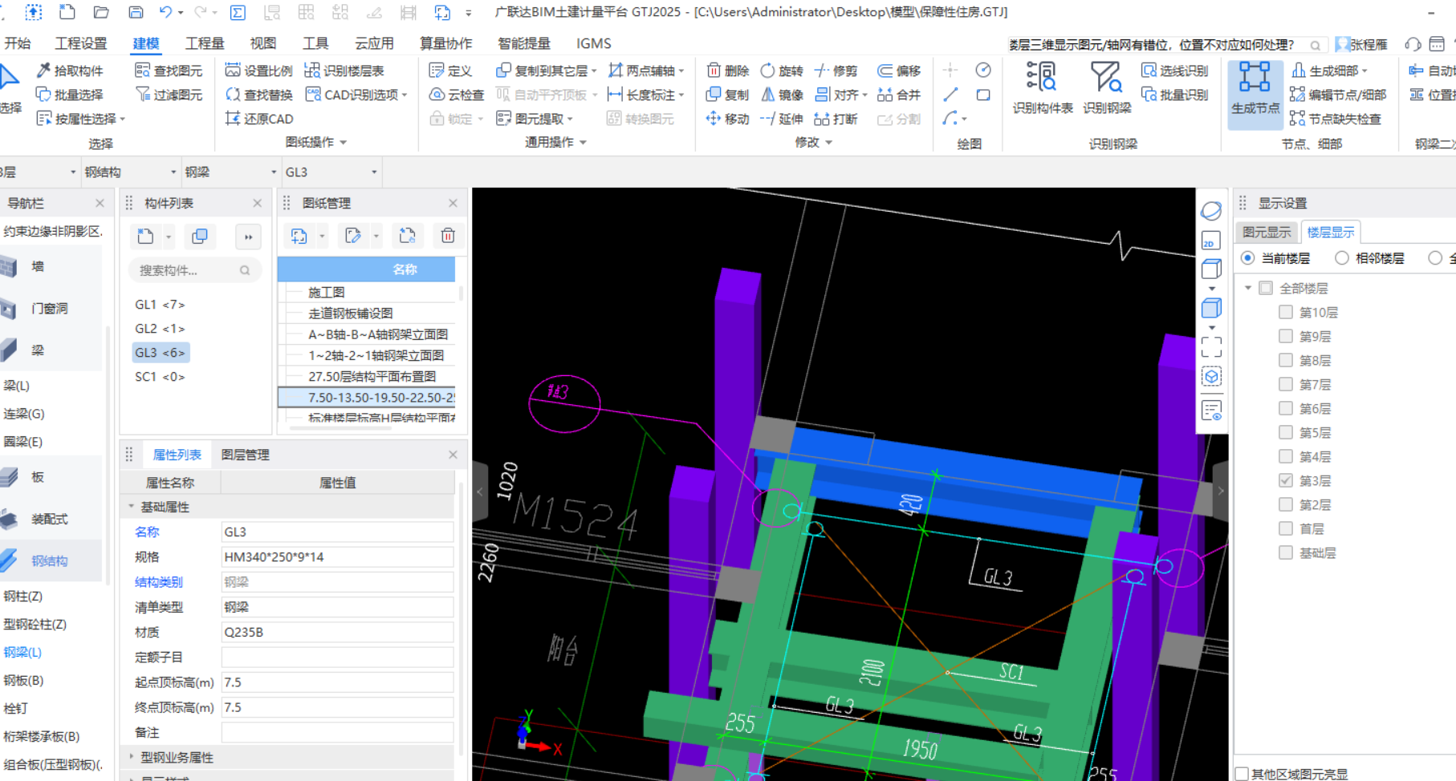The height and width of the screenshot is (781, 1456).
Task: Select GL1 in the component list
Action: 160,305
